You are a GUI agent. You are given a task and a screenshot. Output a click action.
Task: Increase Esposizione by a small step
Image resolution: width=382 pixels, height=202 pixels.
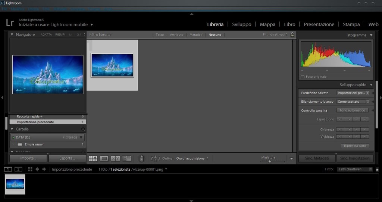357,119
